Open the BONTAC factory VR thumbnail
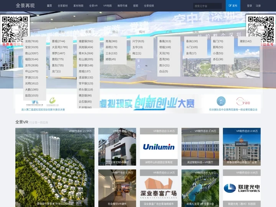The height and width of the screenshot is (207, 276). click(x=242, y=146)
